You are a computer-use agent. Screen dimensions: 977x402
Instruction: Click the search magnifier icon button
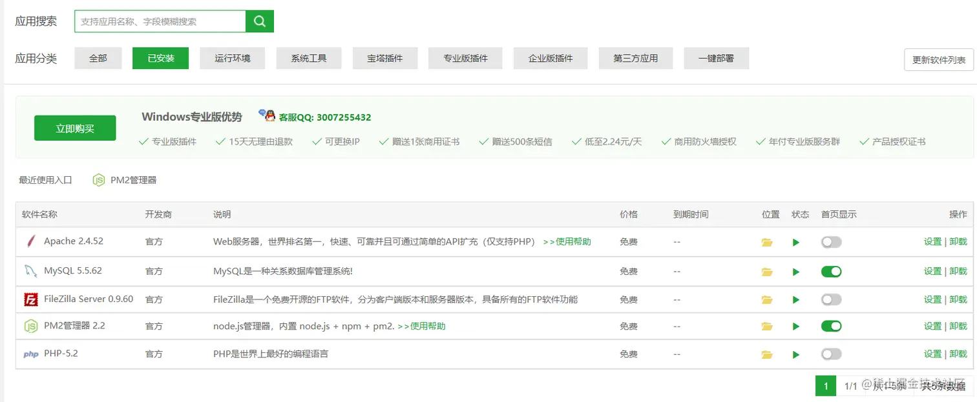point(260,21)
